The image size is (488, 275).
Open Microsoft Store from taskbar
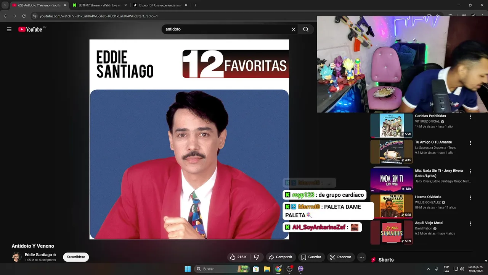(x=256, y=269)
